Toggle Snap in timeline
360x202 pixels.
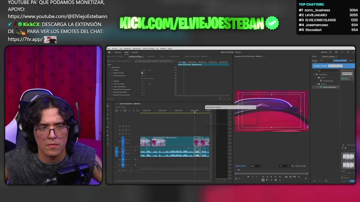(x=121, y=111)
